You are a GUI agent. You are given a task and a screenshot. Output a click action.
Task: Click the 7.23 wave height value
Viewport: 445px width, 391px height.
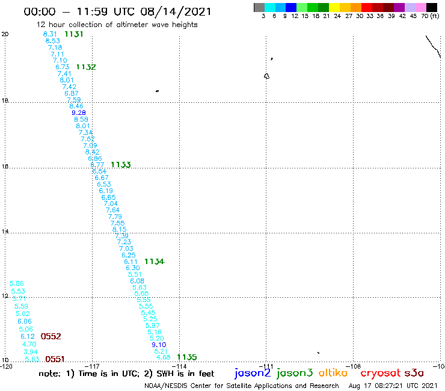tap(124, 242)
